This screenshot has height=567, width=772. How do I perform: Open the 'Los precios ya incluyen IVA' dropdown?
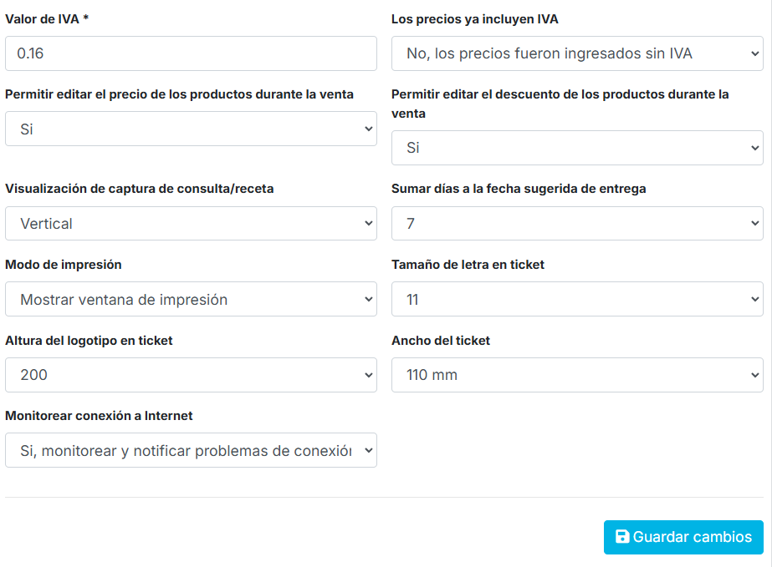point(577,53)
